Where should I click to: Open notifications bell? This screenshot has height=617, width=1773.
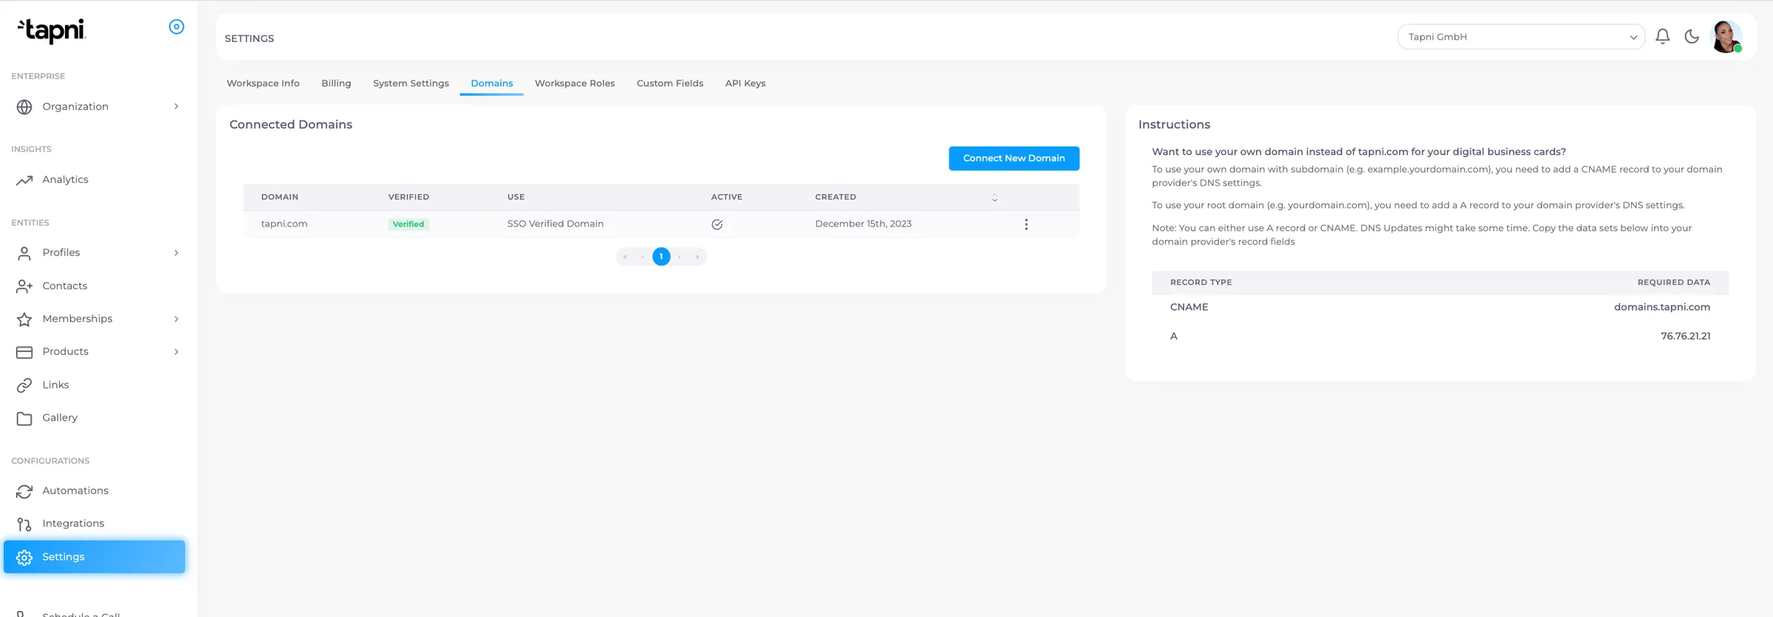(x=1663, y=36)
